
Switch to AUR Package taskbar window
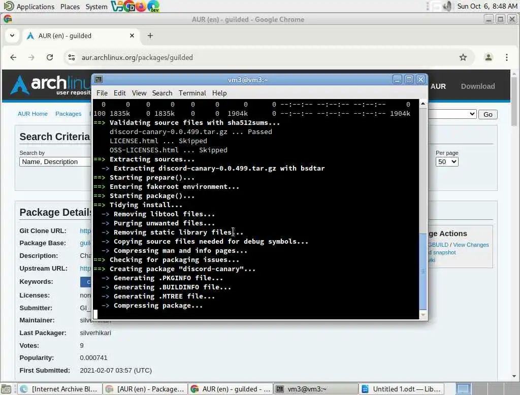tap(145, 389)
